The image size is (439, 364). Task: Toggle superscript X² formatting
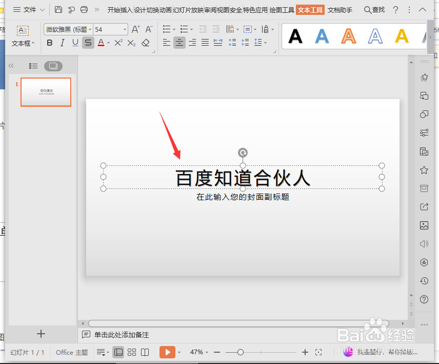click(118, 43)
